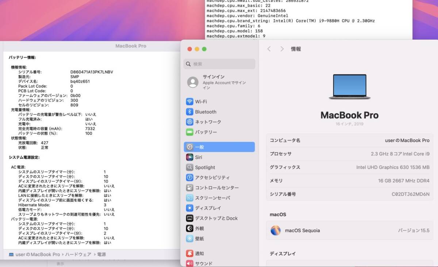This screenshot has height=267, width=438.
Task: Open Wi-Fi settings icon in sidebar
Action: 189,102
